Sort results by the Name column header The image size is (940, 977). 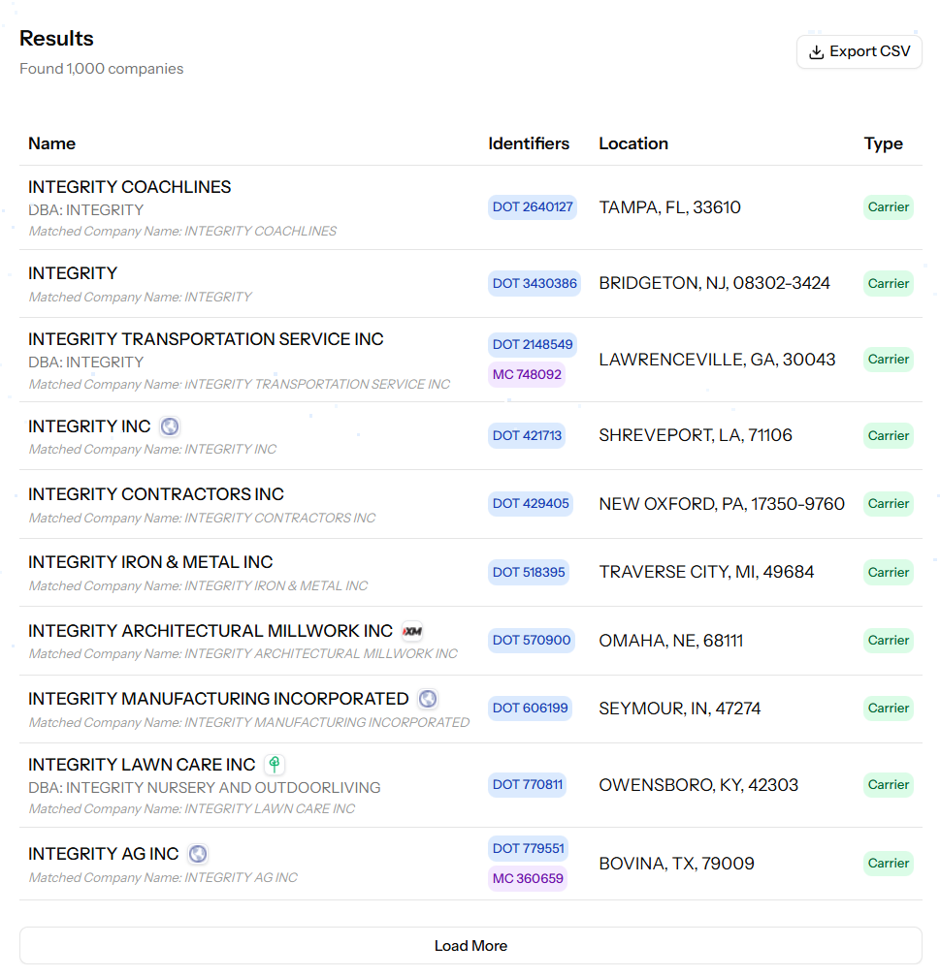point(51,142)
